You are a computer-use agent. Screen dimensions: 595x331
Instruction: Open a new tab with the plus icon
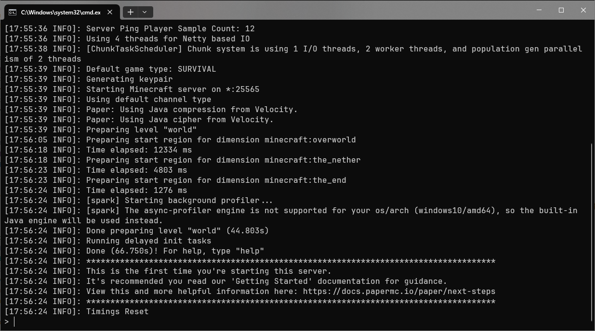tap(131, 12)
